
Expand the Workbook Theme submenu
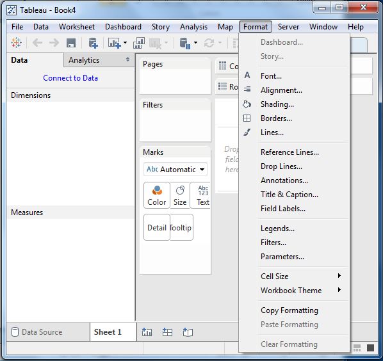click(301, 291)
